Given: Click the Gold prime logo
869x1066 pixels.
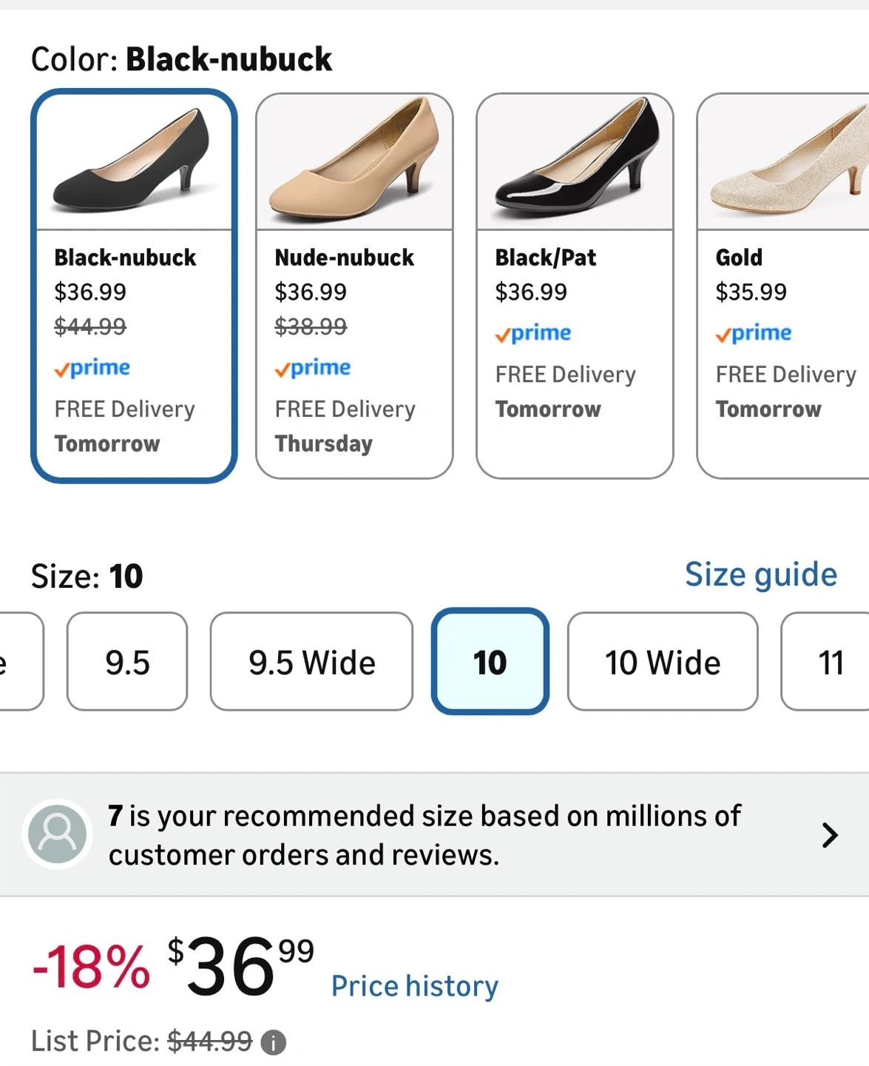Looking at the screenshot, I should point(754,333).
